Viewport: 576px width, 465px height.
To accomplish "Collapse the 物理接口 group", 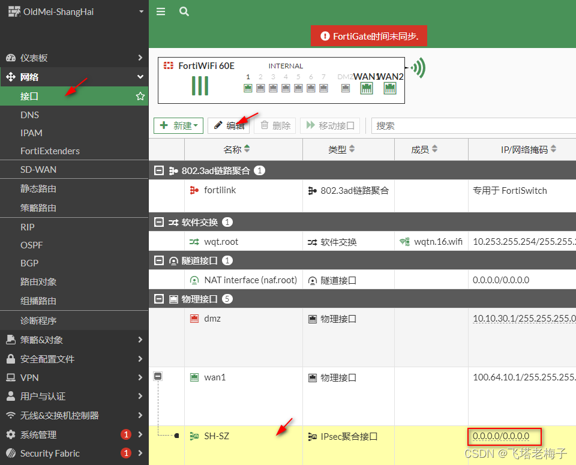I will coord(158,299).
